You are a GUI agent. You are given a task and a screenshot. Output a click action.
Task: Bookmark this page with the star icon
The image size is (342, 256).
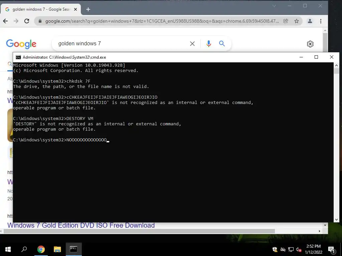pos(297,21)
